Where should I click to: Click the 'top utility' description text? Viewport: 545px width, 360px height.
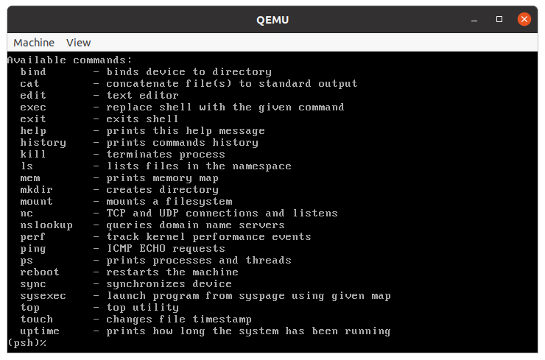tap(142, 308)
